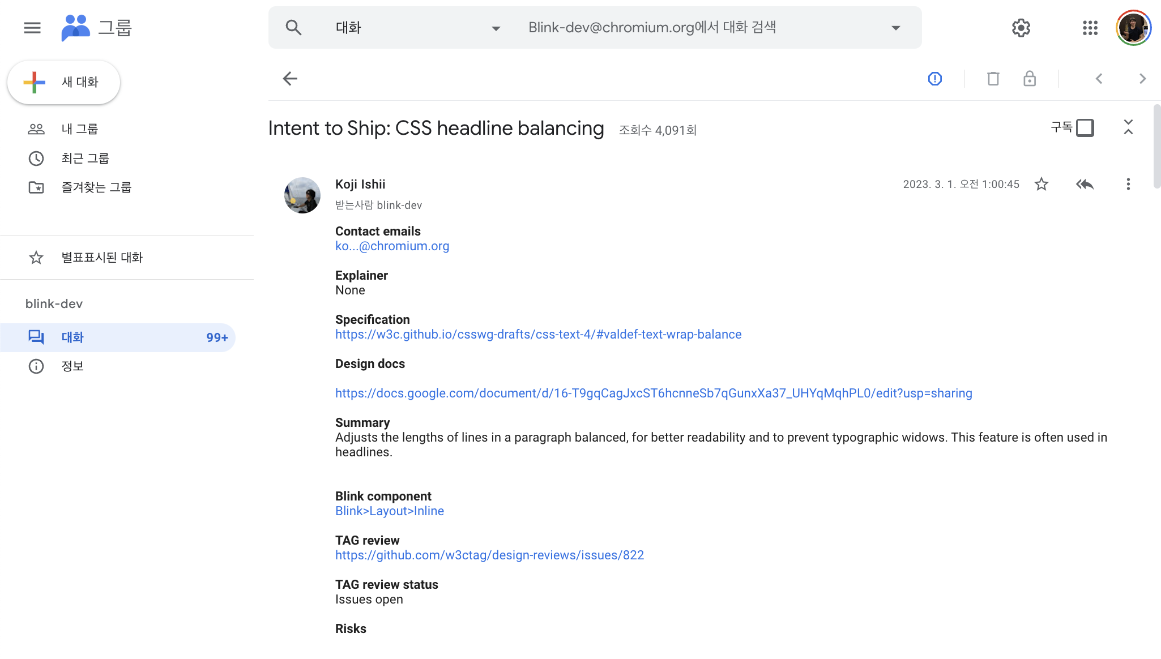1161x659 pixels.
Task: Open the three-dot message options menu
Action: tap(1128, 185)
